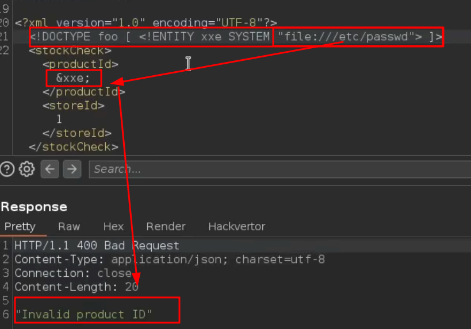Viewport: 471px width, 329px height.
Task: Open the Render response tab
Action: tap(166, 226)
